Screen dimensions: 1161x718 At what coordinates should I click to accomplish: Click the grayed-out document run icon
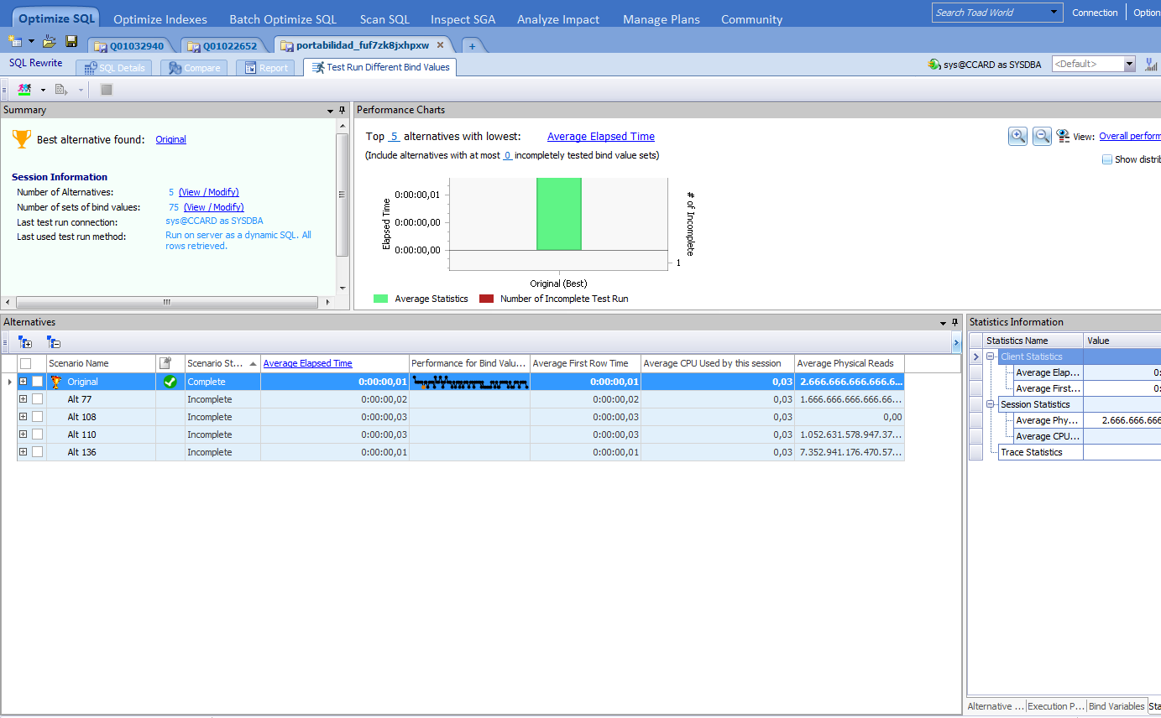(61, 90)
